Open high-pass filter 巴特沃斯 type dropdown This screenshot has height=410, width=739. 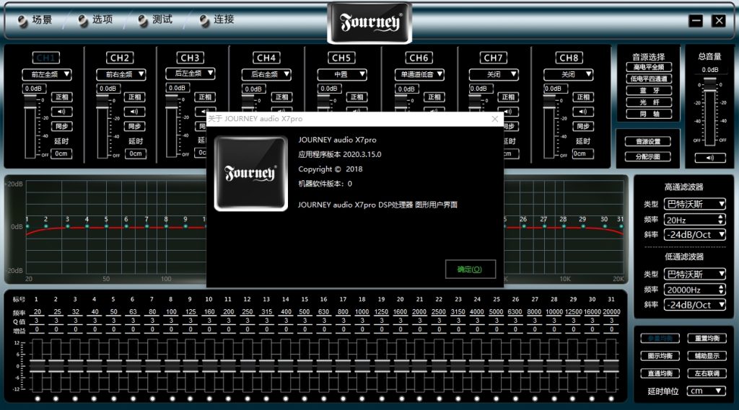point(695,204)
